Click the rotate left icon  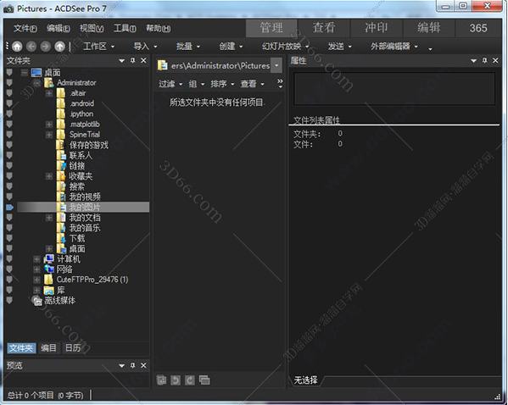tap(176, 380)
